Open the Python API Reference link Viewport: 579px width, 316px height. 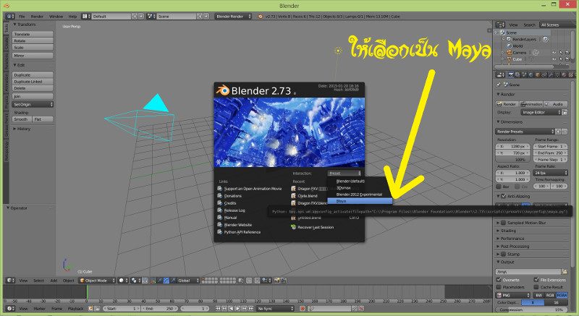[x=242, y=232]
